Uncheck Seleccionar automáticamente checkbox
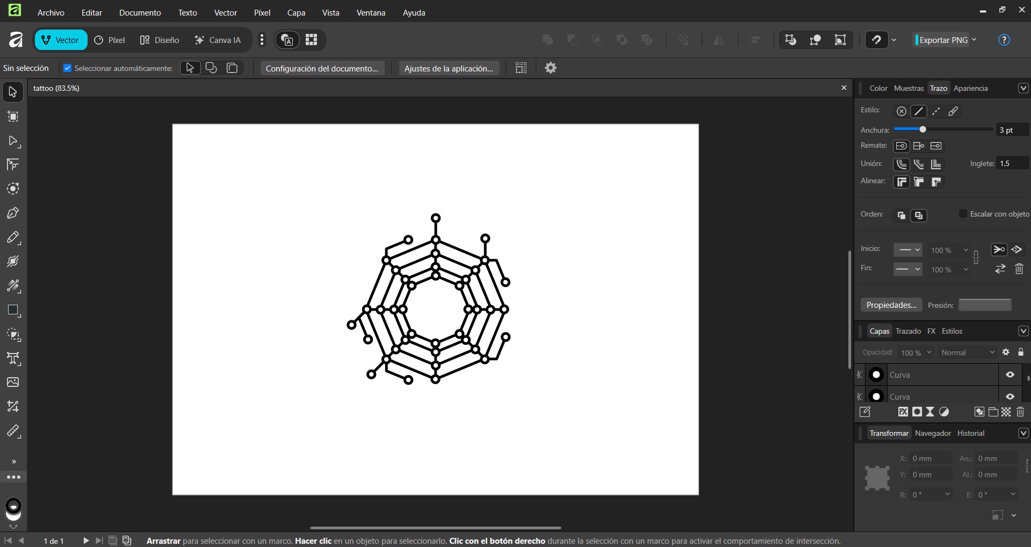1031x547 pixels. point(68,68)
